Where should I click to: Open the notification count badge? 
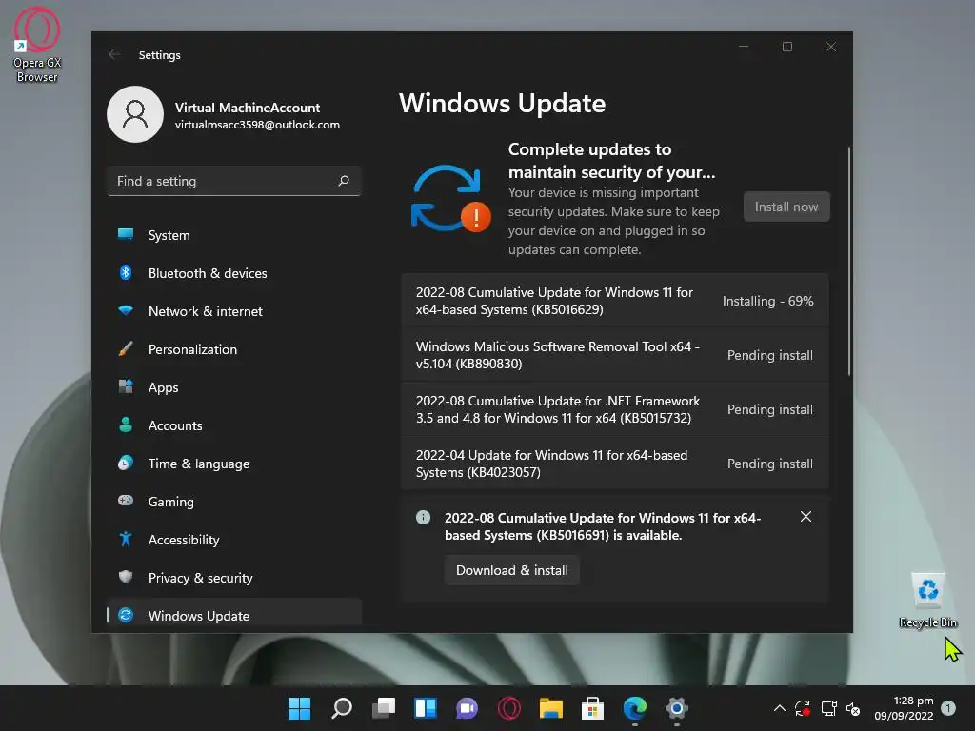tap(948, 708)
